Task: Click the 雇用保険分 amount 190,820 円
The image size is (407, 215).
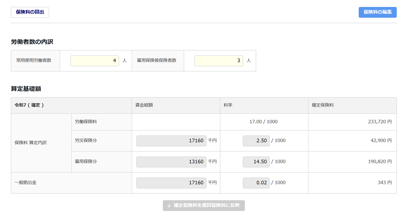Action: (380, 162)
